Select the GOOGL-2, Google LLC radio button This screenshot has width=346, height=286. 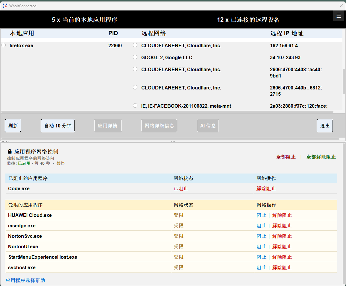[x=135, y=57]
